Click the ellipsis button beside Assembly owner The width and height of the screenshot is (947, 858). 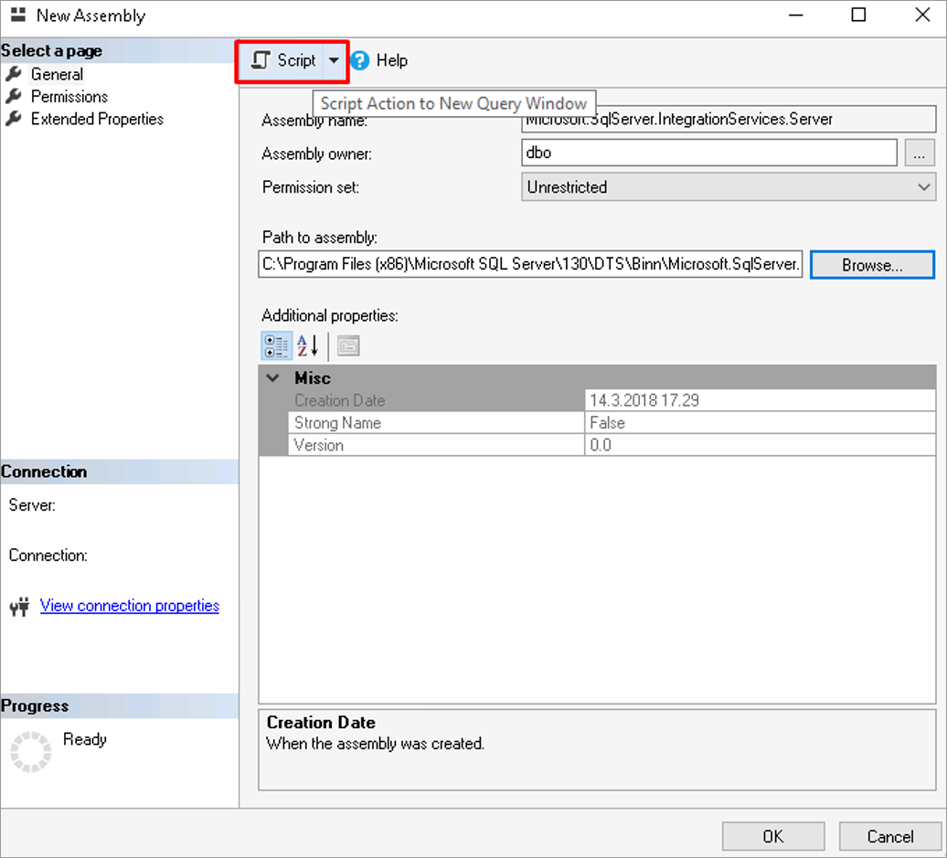[920, 154]
